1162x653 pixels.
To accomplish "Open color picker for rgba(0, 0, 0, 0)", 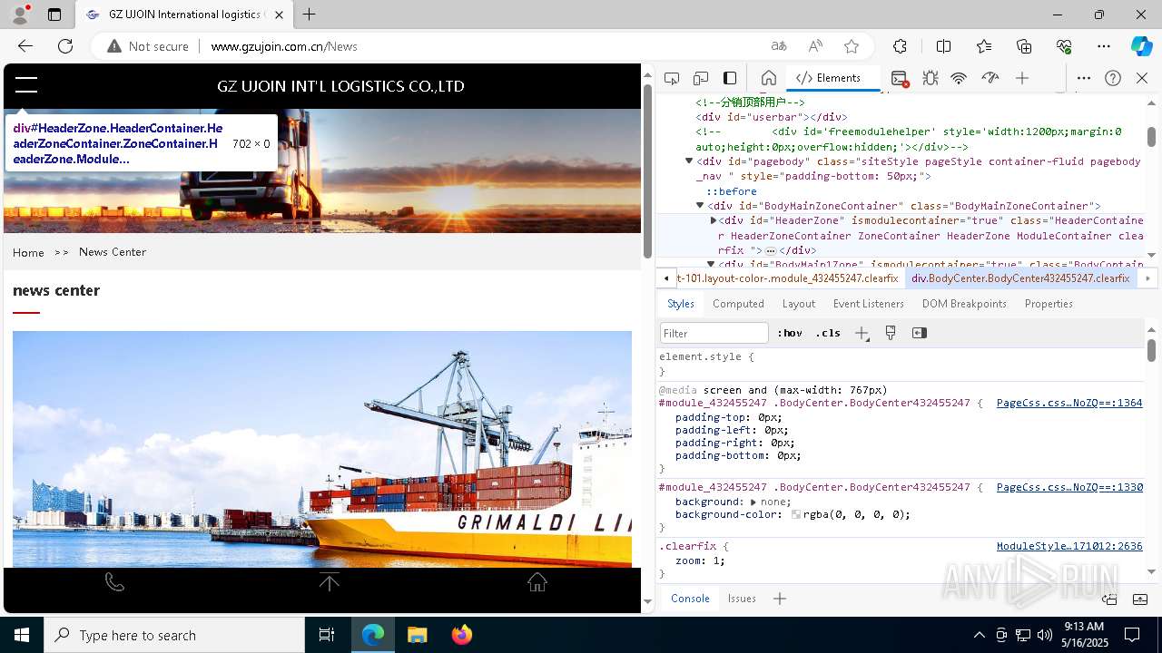I will 796,514.
